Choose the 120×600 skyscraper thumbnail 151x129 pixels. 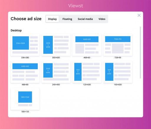87,72
